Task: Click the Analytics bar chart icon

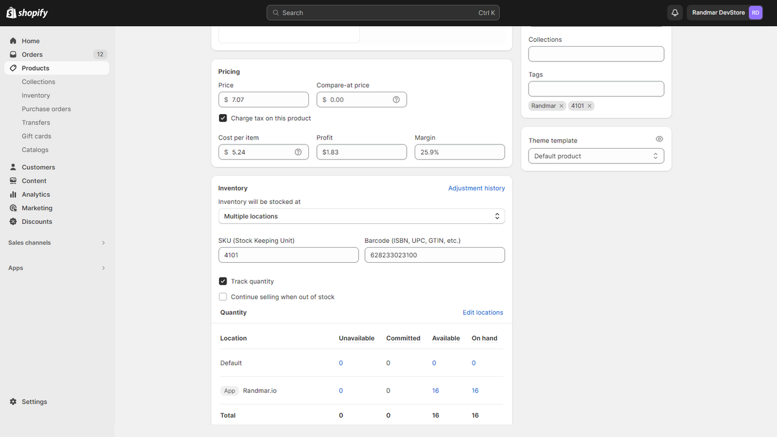Action: [13, 194]
